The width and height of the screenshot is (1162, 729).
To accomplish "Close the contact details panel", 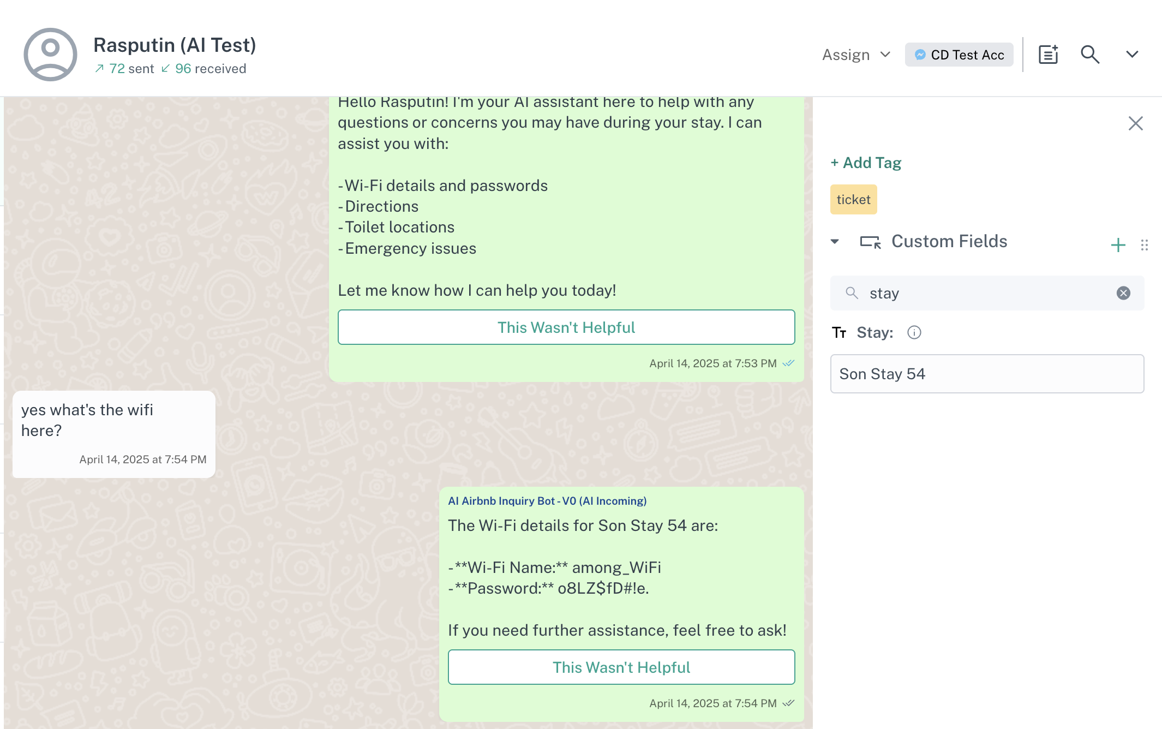I will pyautogui.click(x=1135, y=123).
